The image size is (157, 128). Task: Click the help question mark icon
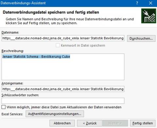click(137, 3)
